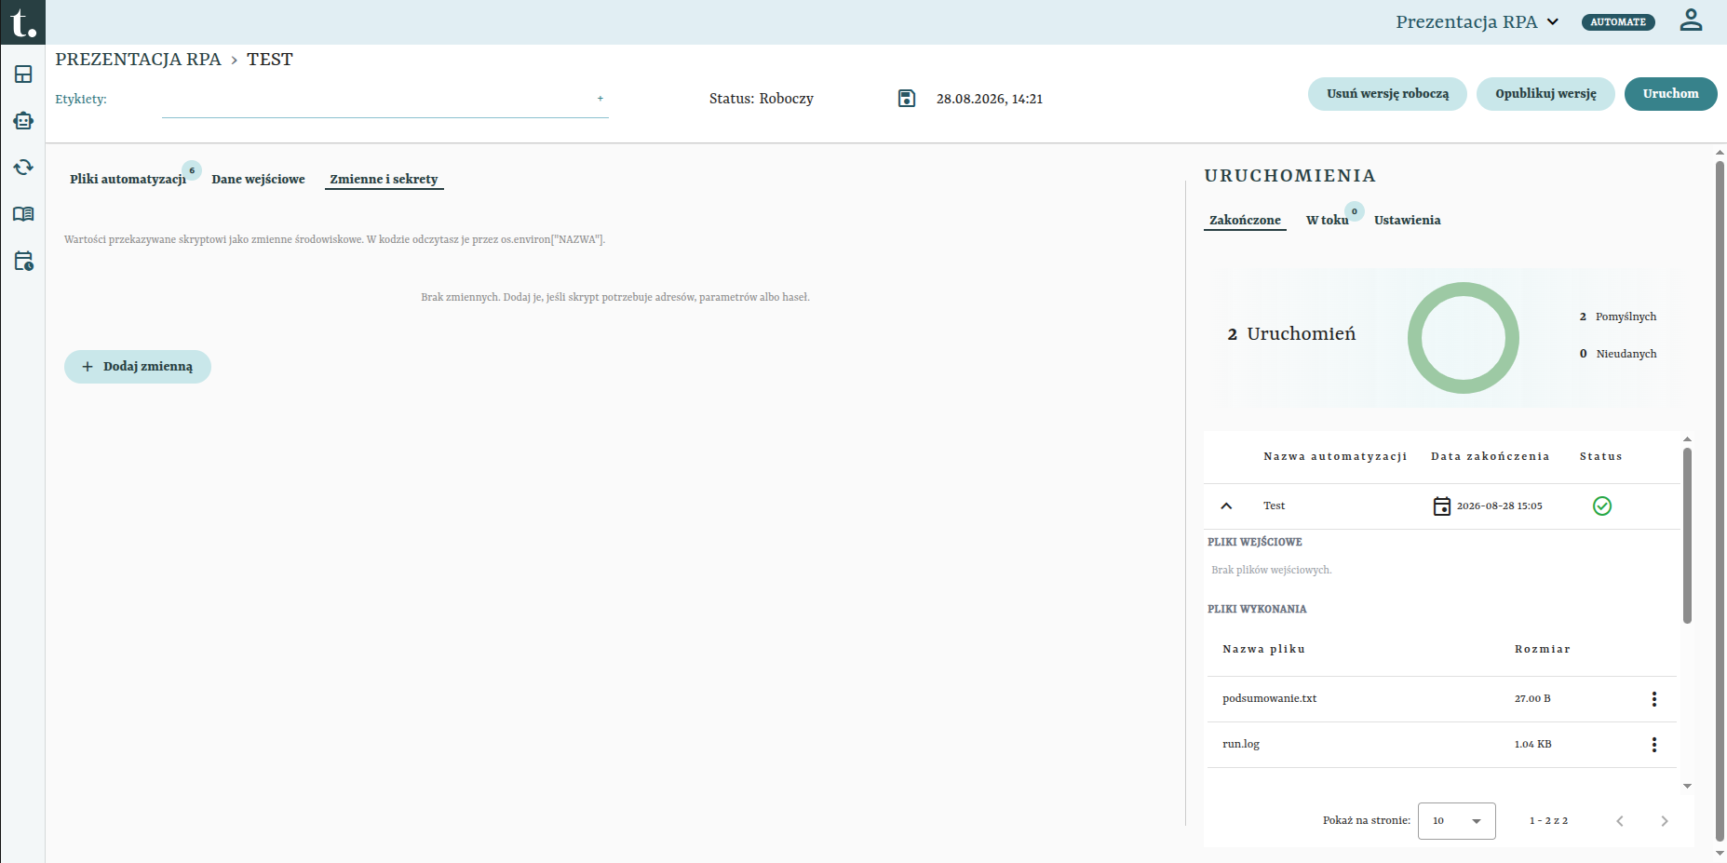Click the Uruchom button
Screen dimensions: 1727x863
(x=1670, y=94)
